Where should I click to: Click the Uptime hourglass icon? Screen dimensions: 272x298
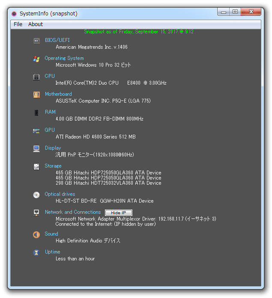[36, 253]
